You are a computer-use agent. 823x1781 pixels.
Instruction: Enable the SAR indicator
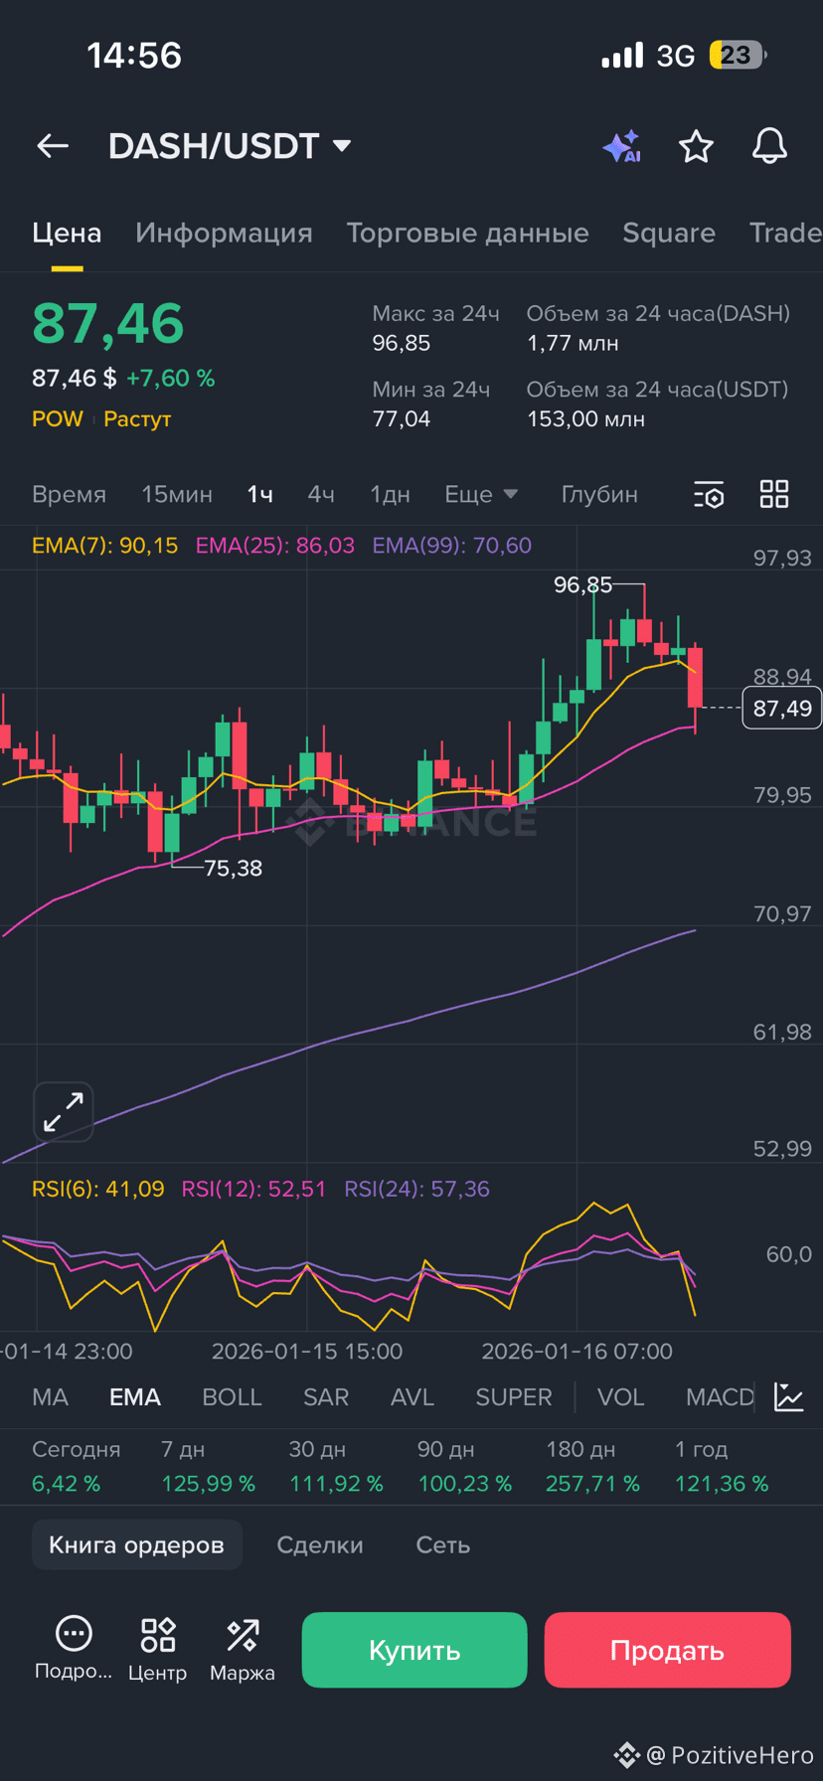[x=326, y=1396]
